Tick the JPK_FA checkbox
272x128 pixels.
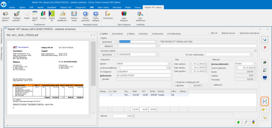[x=210, y=33]
